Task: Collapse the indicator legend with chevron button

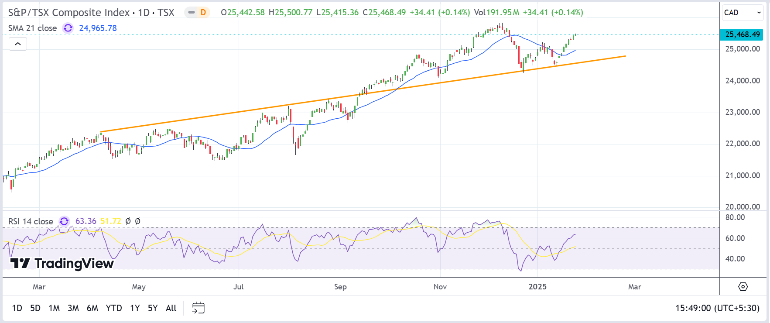Action: (18, 44)
